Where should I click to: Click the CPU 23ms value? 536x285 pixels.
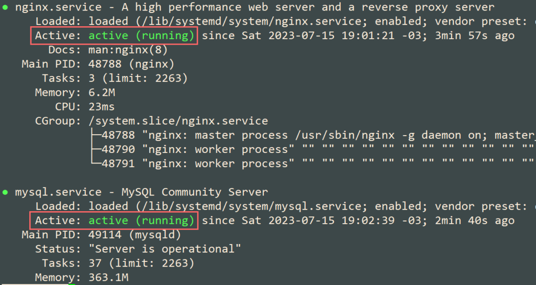(100, 107)
